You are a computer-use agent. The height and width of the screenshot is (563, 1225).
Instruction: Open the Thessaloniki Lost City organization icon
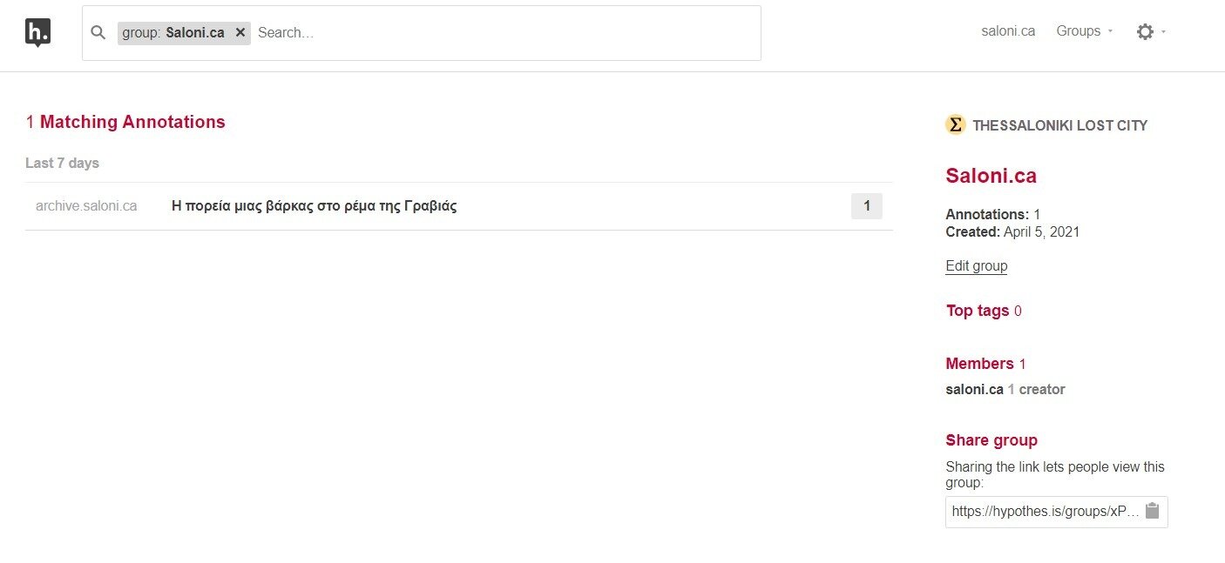(956, 124)
